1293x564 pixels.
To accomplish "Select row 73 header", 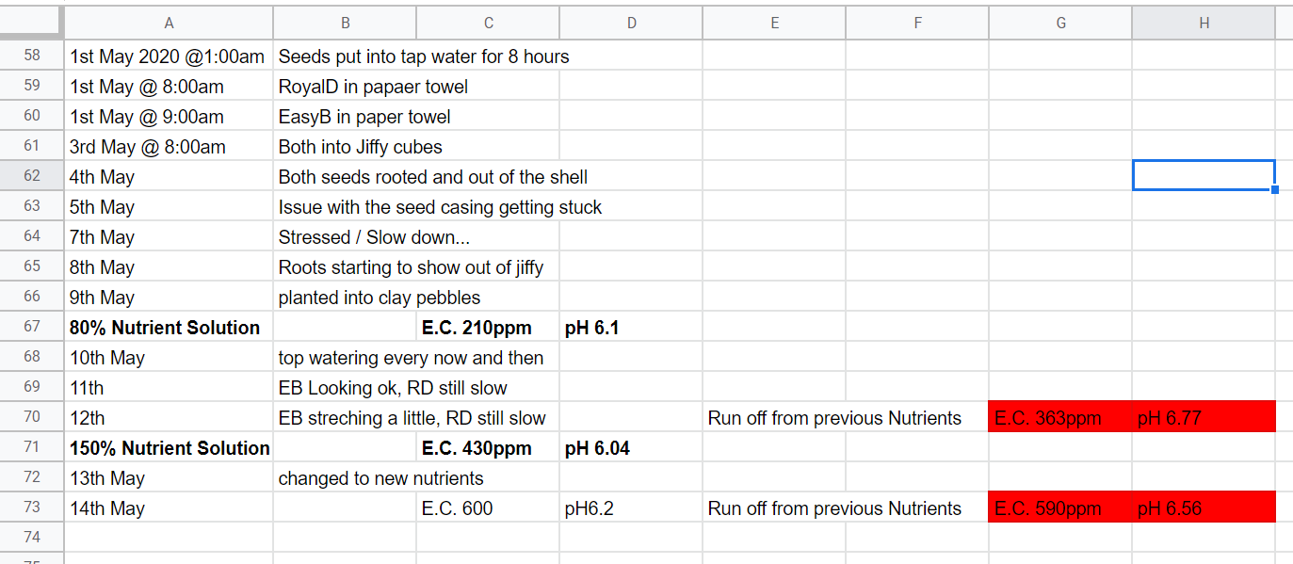I will point(31,508).
